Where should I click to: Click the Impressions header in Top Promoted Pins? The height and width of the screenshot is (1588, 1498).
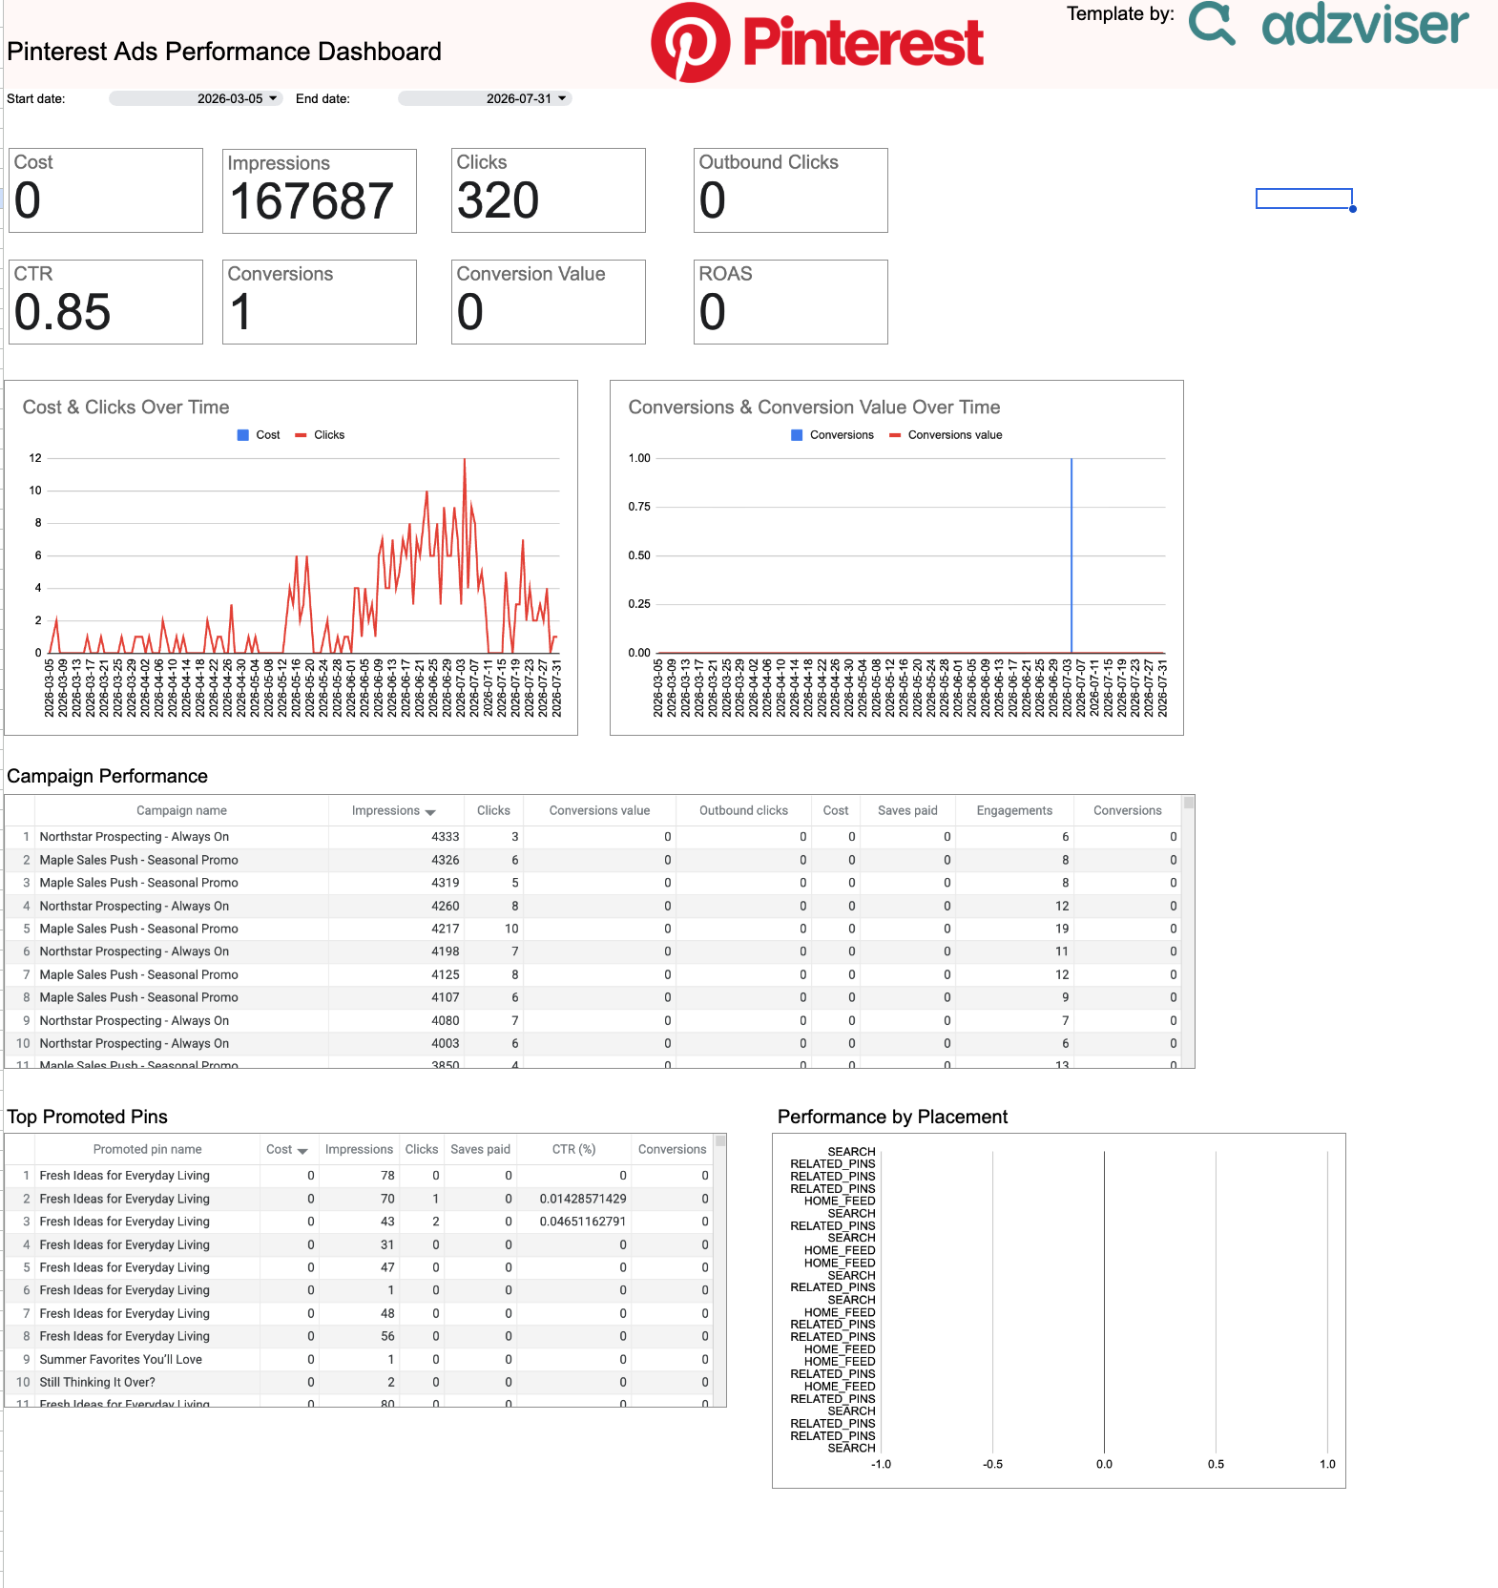coord(359,1149)
